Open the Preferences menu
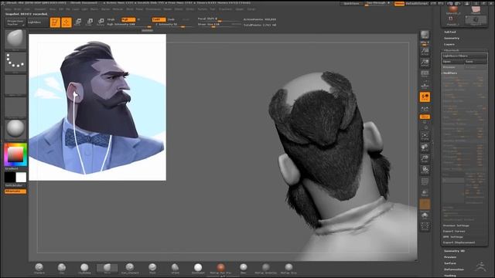Viewport: 495px width, 278px height. (x=153, y=9)
